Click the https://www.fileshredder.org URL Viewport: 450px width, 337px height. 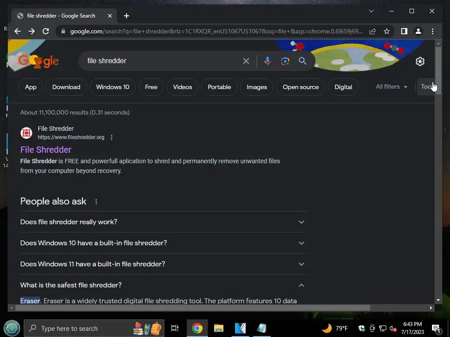[x=71, y=137]
